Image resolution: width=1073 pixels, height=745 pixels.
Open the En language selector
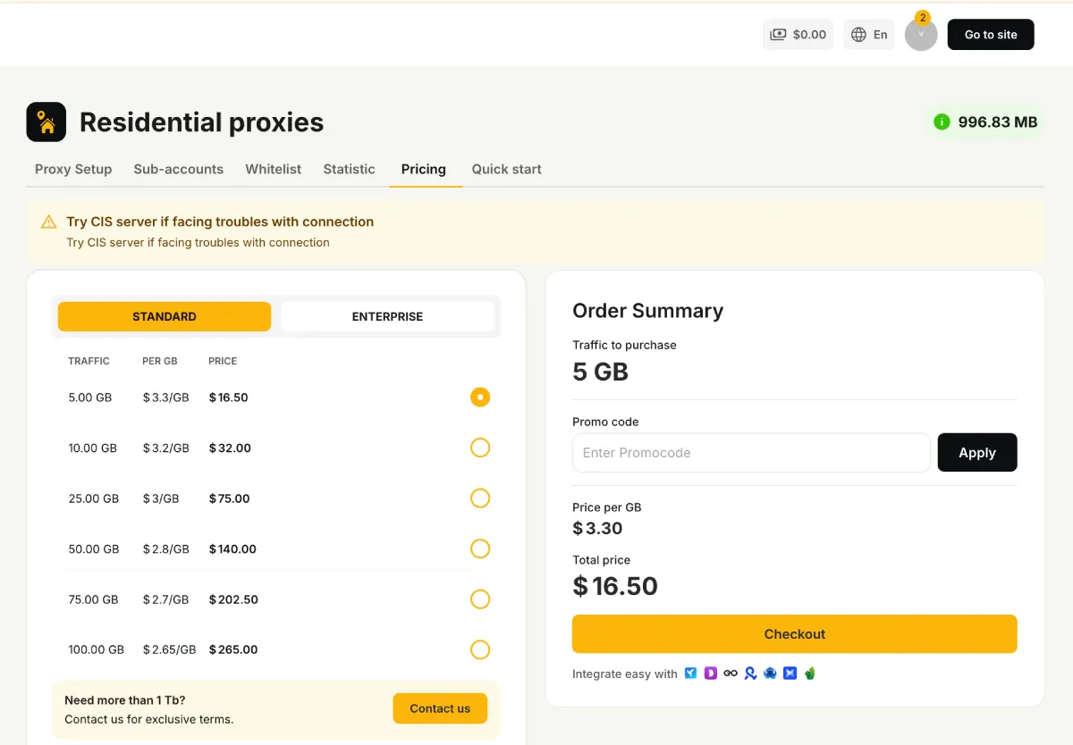[869, 35]
